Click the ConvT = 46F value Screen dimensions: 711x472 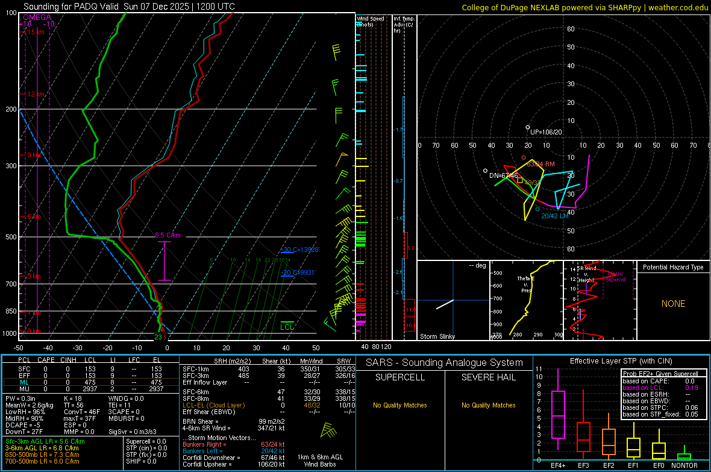click(x=82, y=412)
